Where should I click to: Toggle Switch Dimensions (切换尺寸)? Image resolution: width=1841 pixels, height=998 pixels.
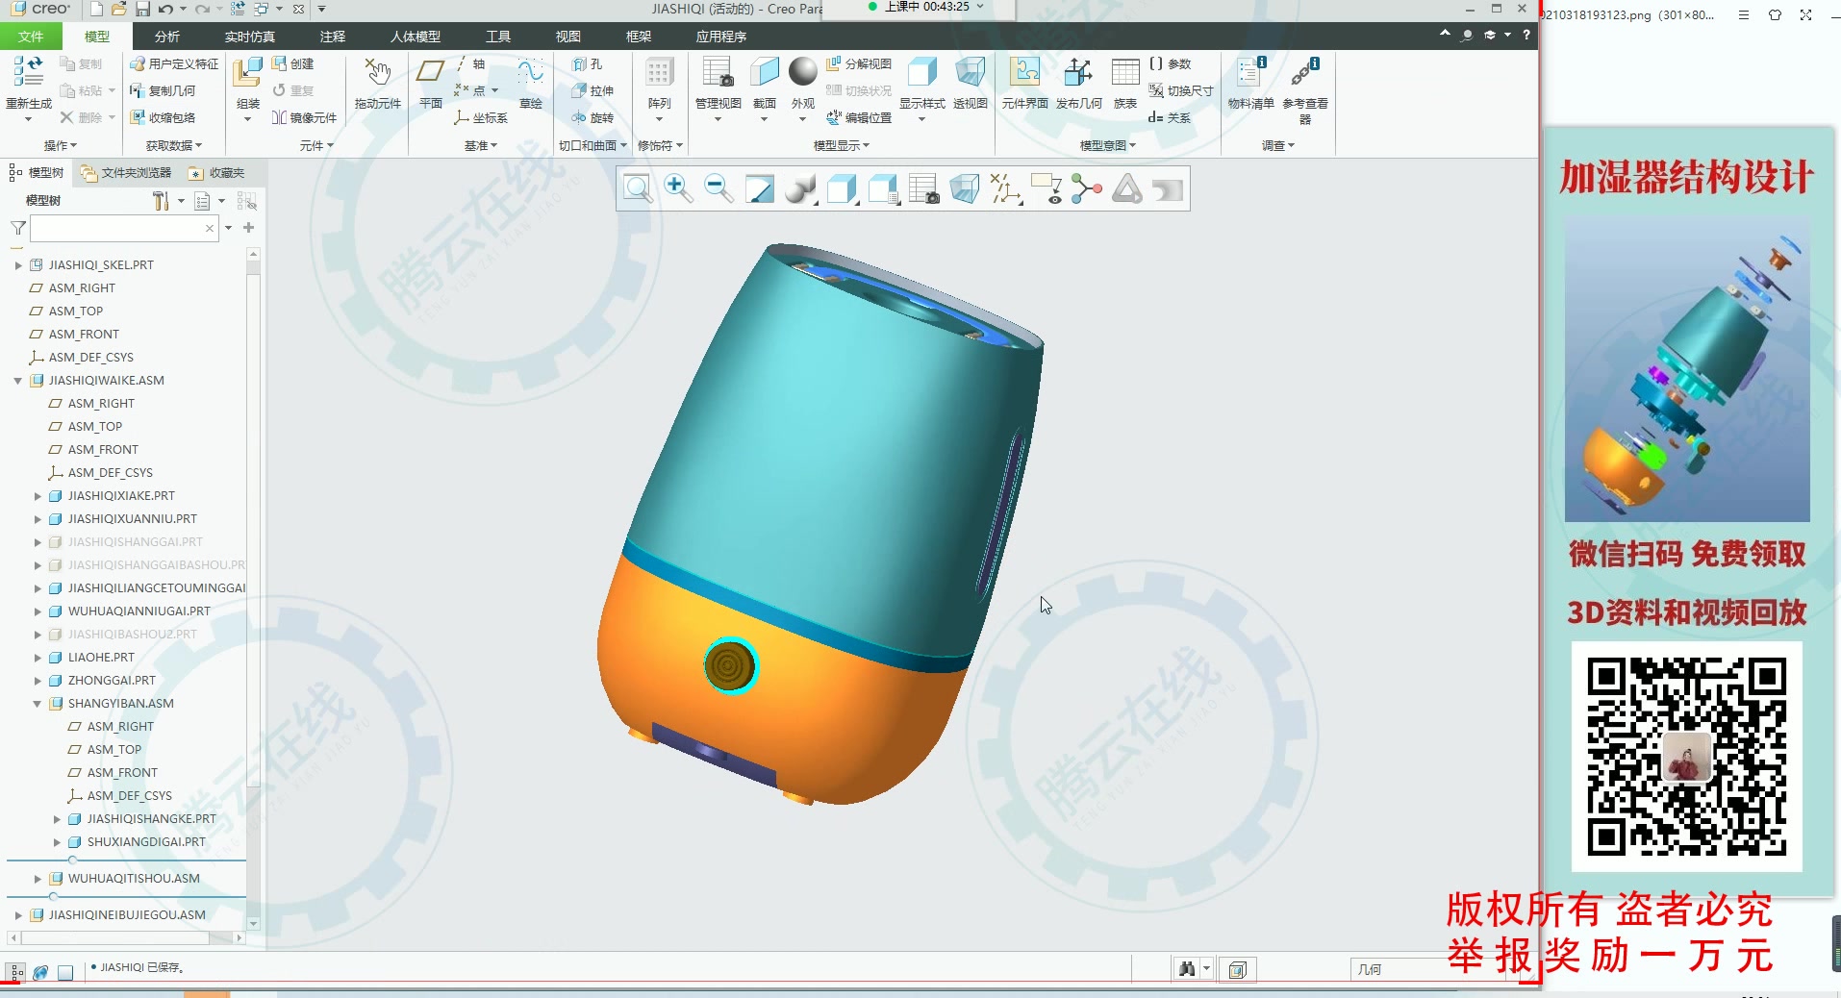tap(1181, 90)
